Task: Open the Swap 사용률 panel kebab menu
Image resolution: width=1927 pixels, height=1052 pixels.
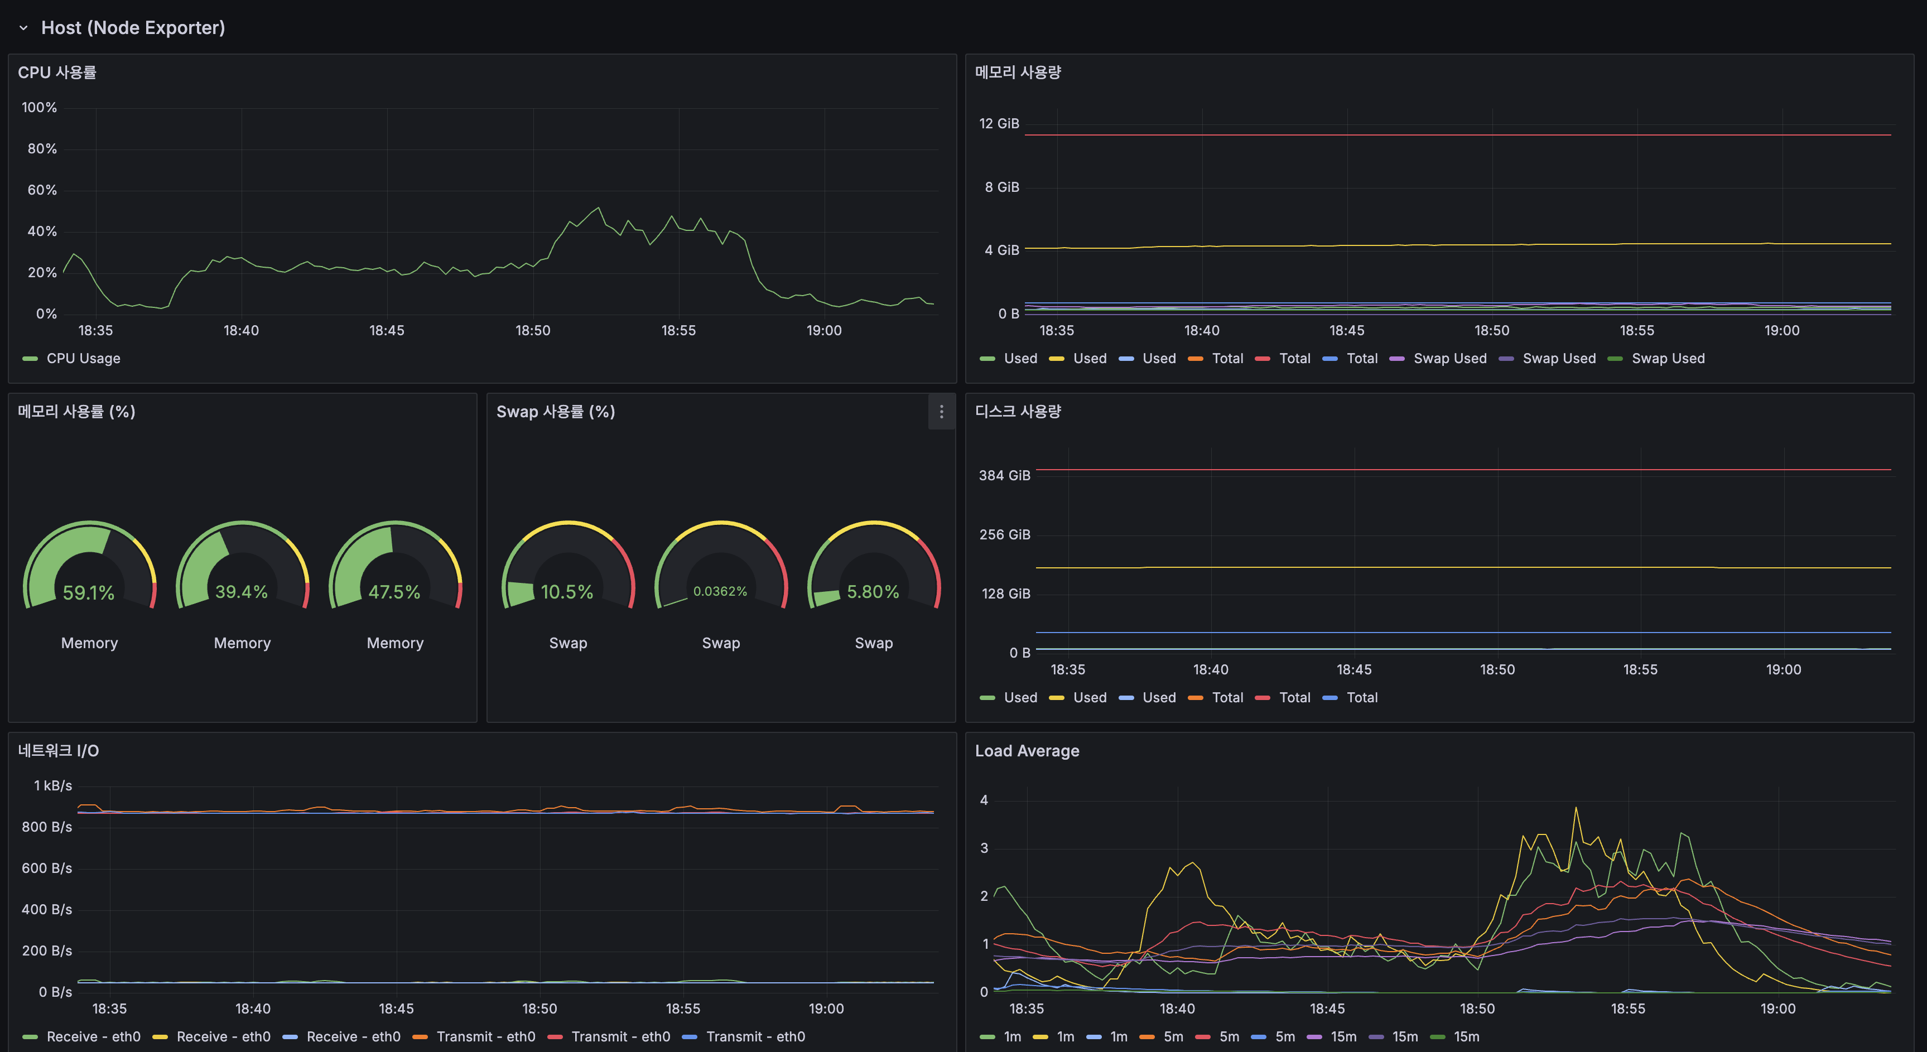Action: coord(941,411)
